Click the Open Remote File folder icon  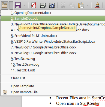pos(5,92)
